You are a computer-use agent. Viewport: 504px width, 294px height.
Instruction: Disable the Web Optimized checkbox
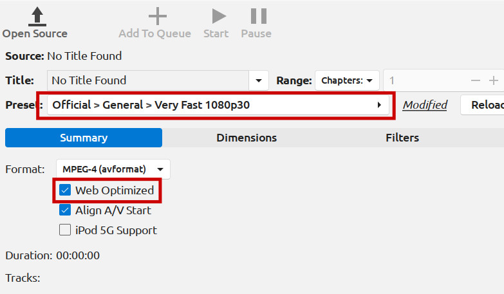(x=65, y=190)
